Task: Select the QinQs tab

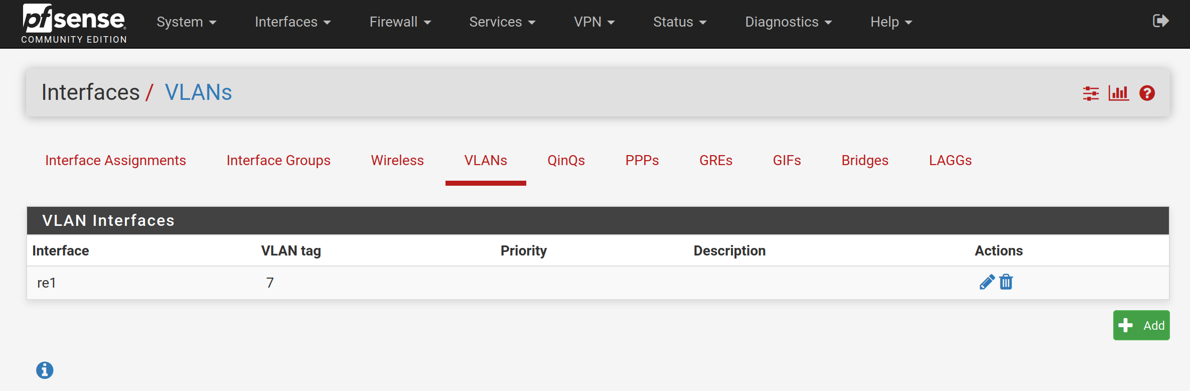Action: click(566, 161)
